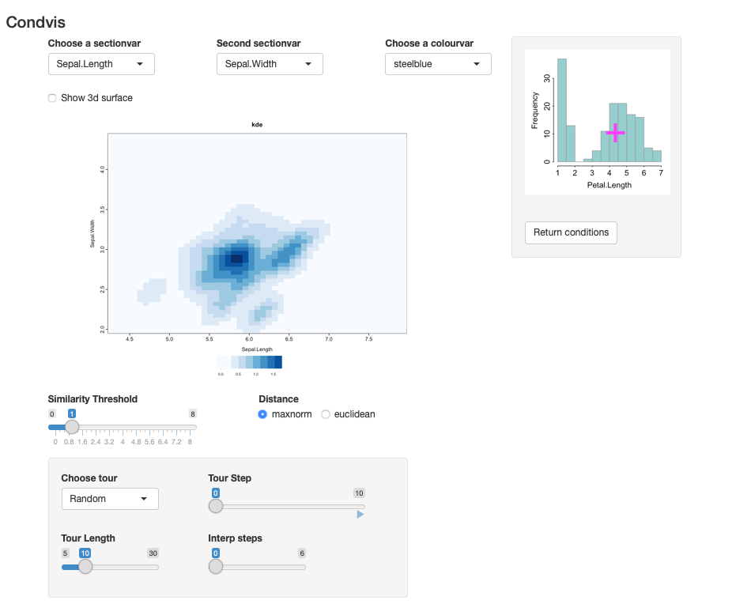751x604 pixels.
Task: Select the euclidean distance option
Action: pyautogui.click(x=326, y=414)
